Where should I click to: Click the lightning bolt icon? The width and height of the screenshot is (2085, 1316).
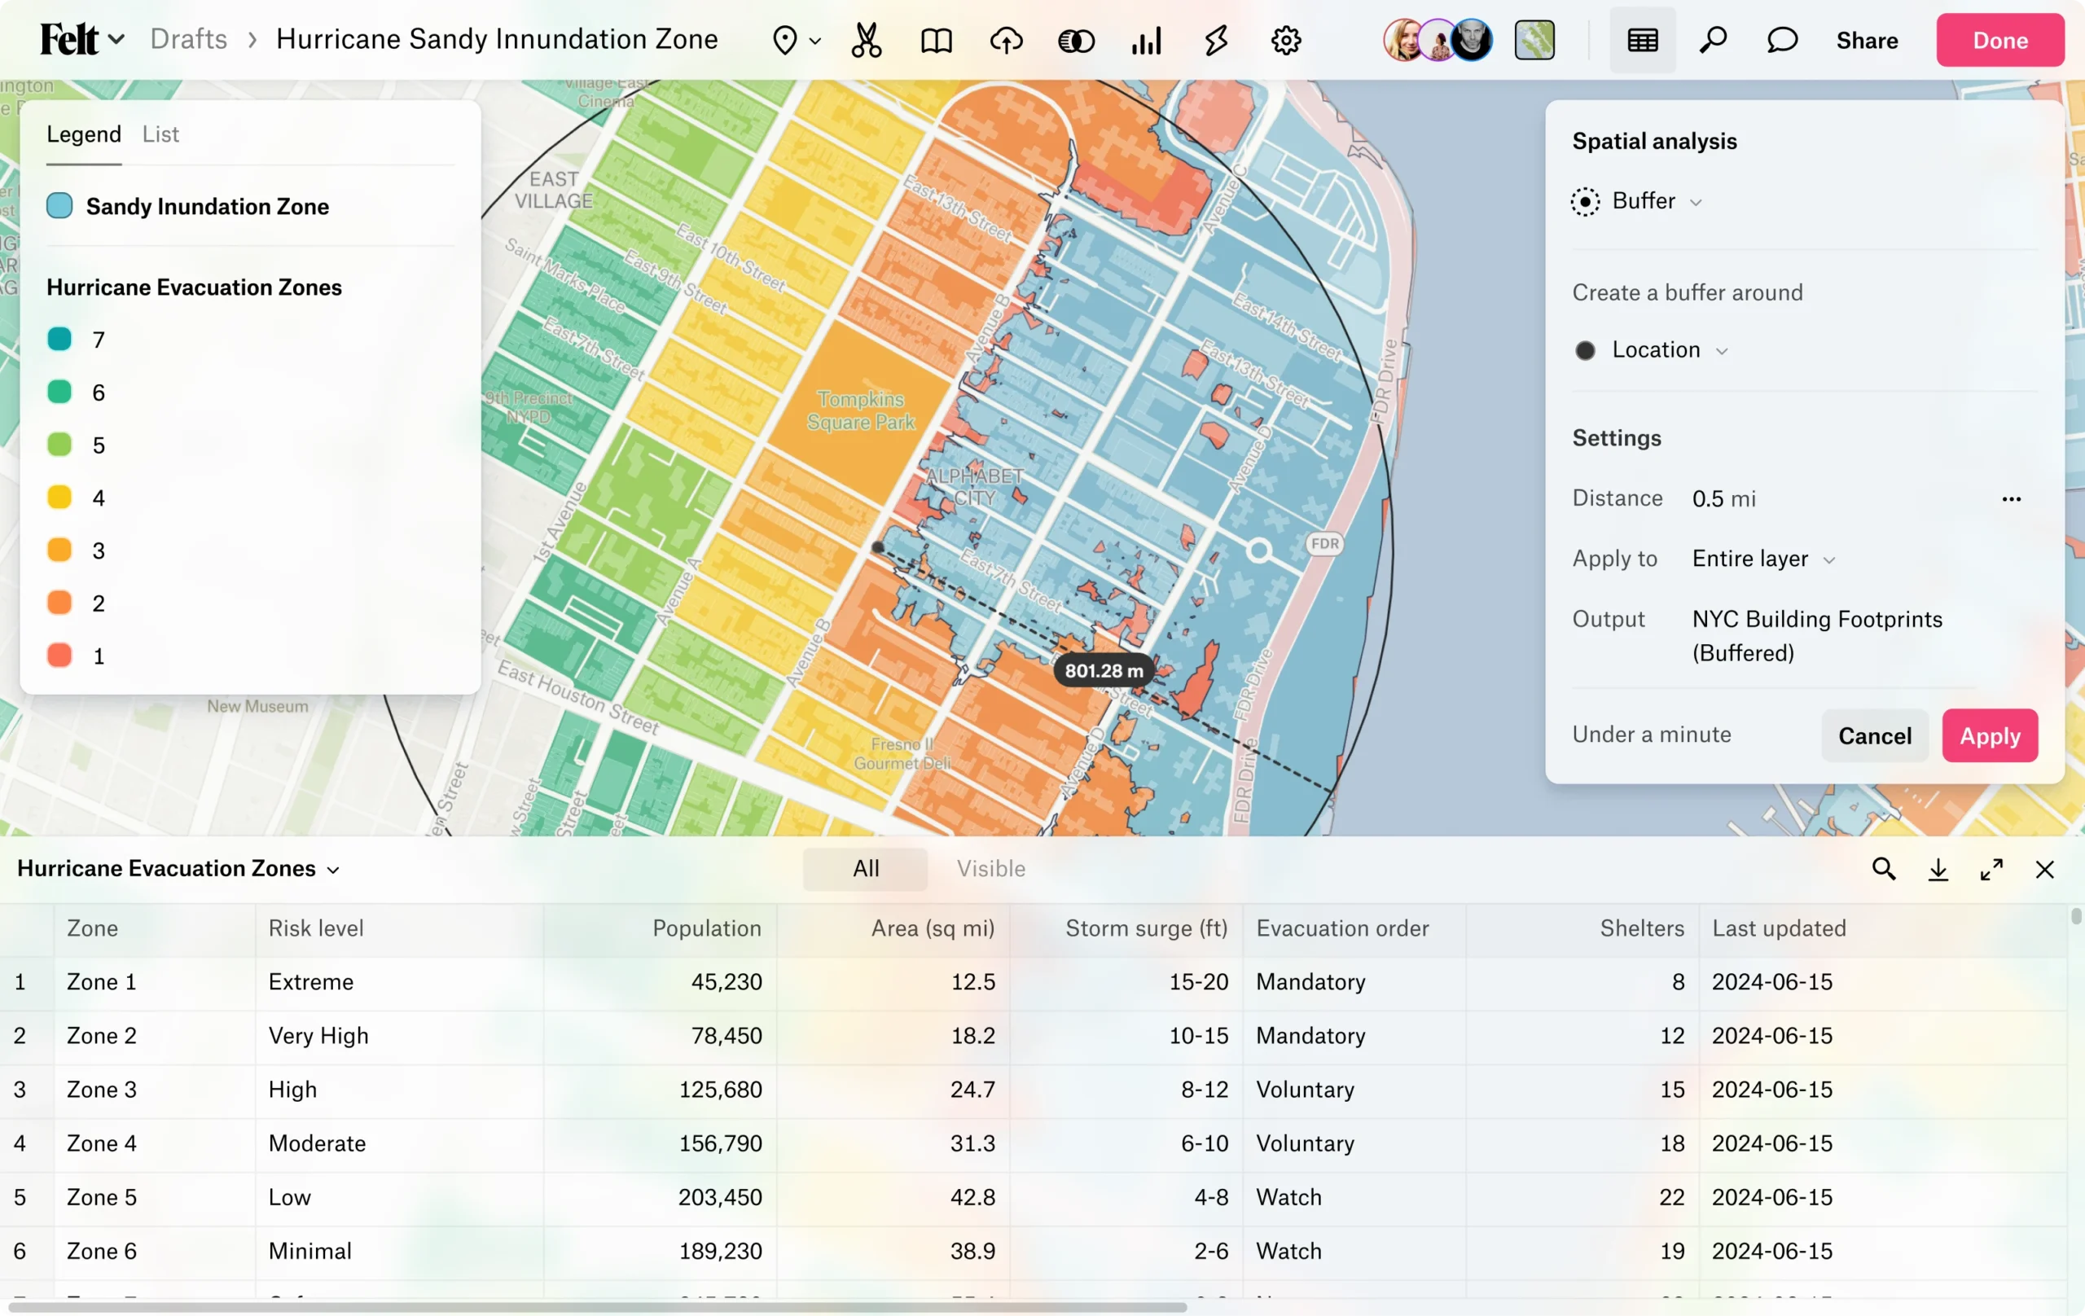coord(1216,41)
